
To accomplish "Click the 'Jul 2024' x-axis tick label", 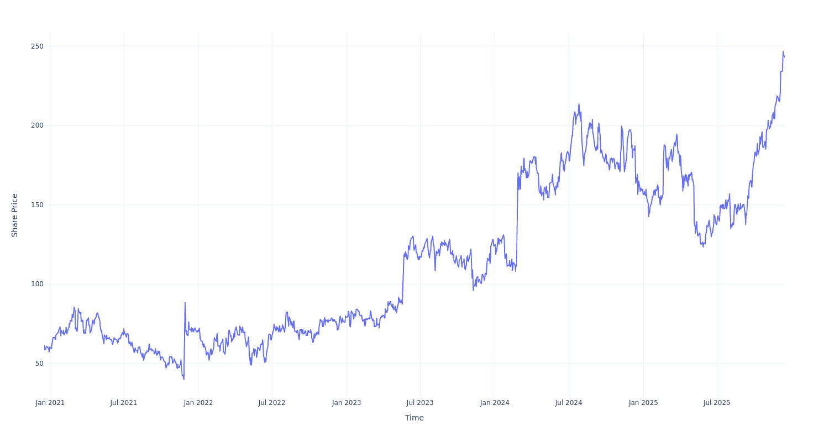I will [x=569, y=403].
